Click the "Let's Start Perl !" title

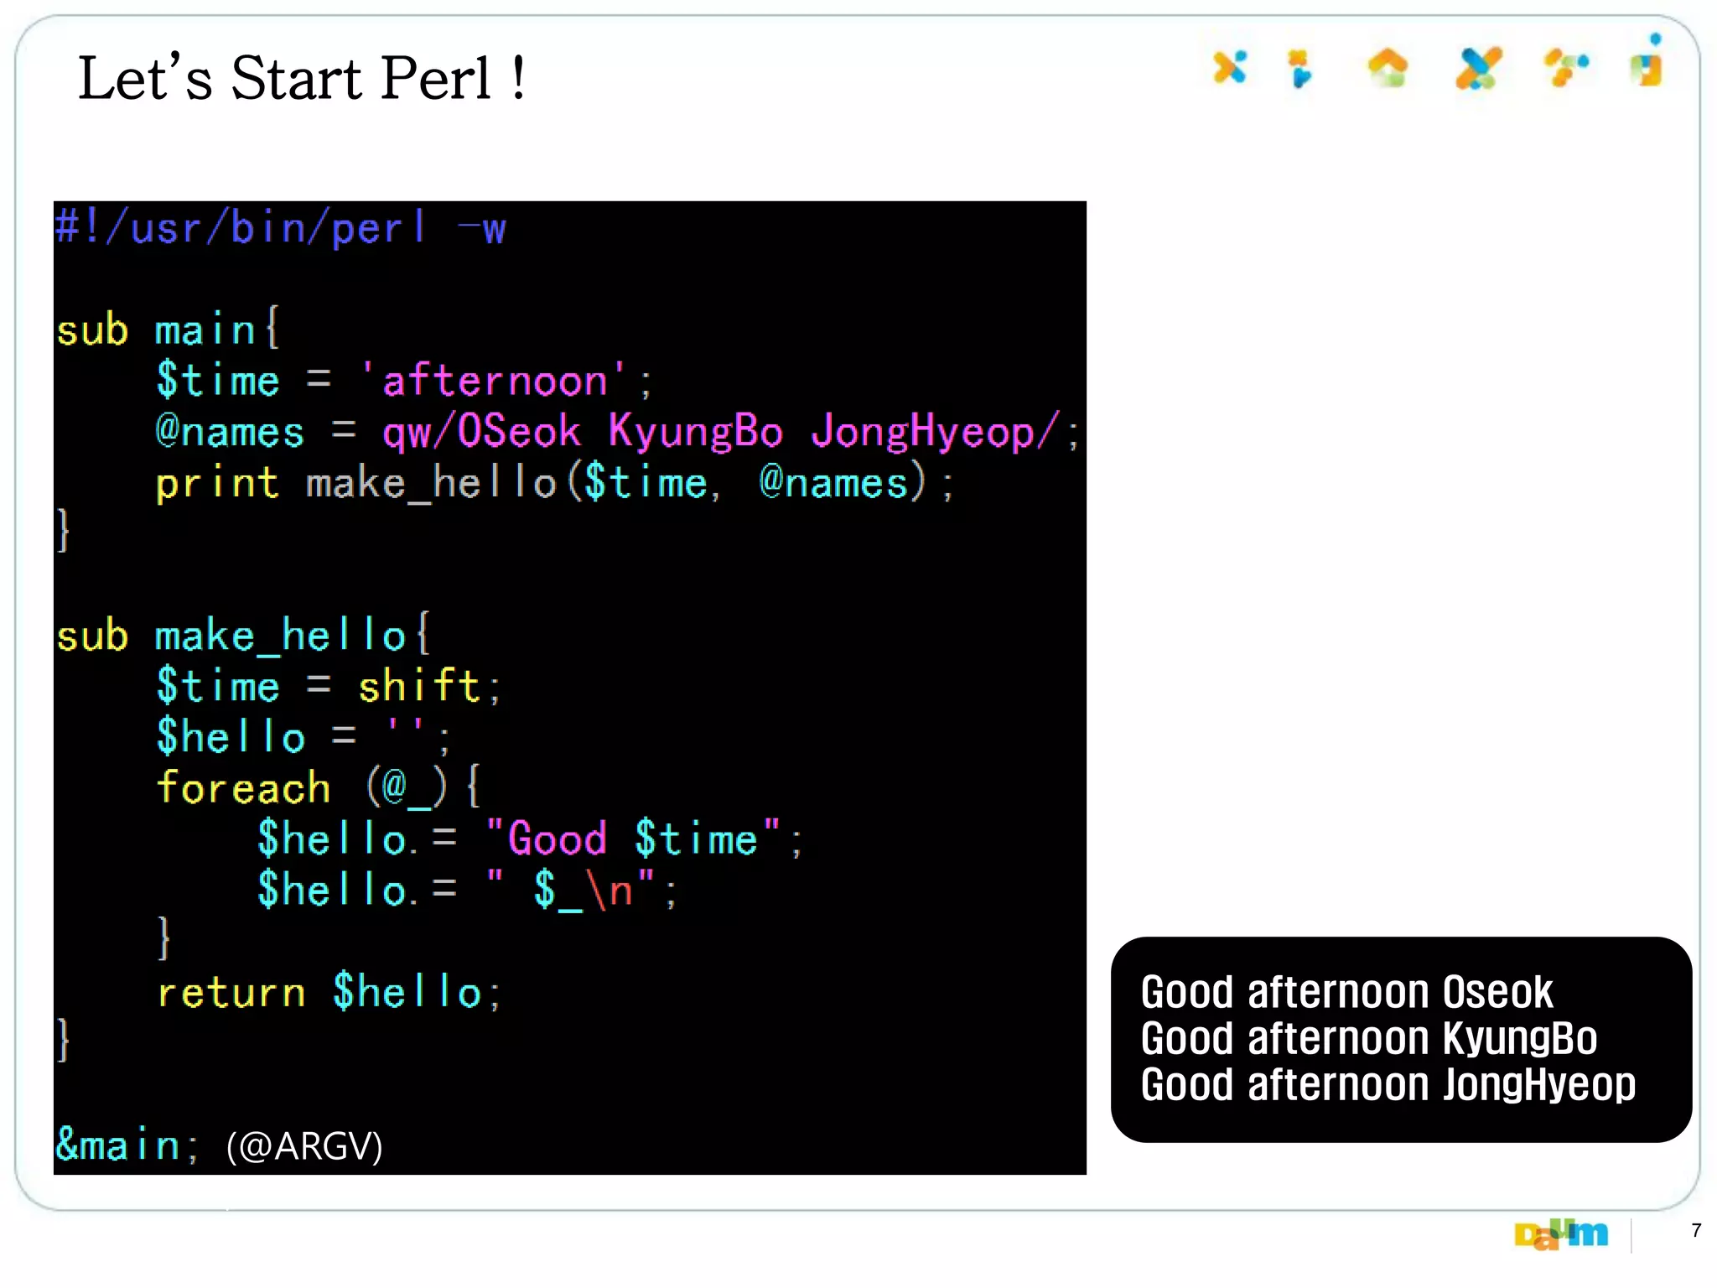click(302, 79)
